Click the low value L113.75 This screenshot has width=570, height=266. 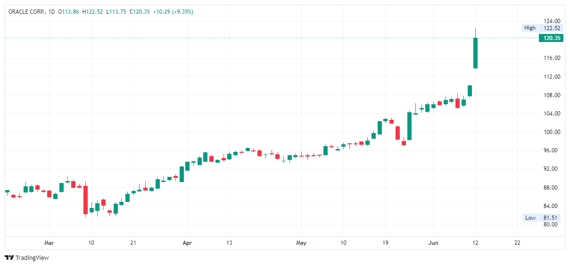[116, 12]
